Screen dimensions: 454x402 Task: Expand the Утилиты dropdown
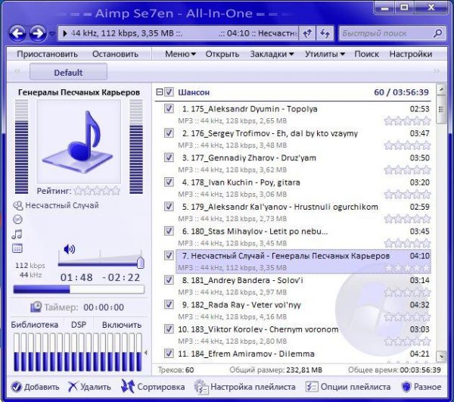[325, 55]
